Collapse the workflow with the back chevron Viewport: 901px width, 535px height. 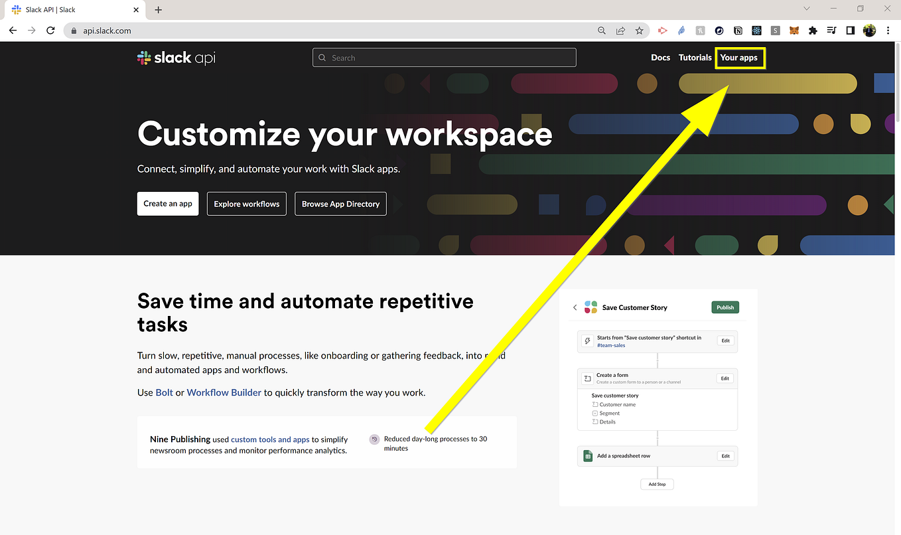pyautogui.click(x=575, y=307)
